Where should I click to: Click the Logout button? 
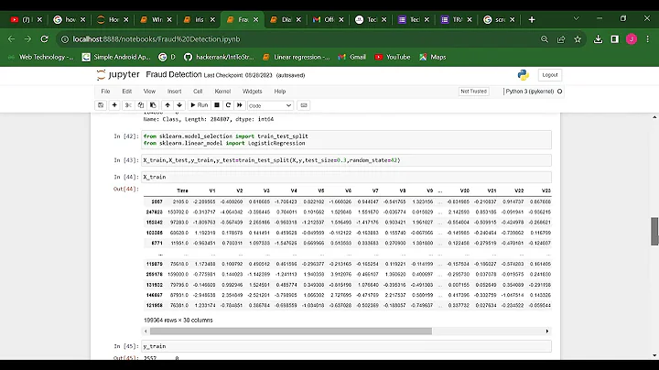[550, 75]
